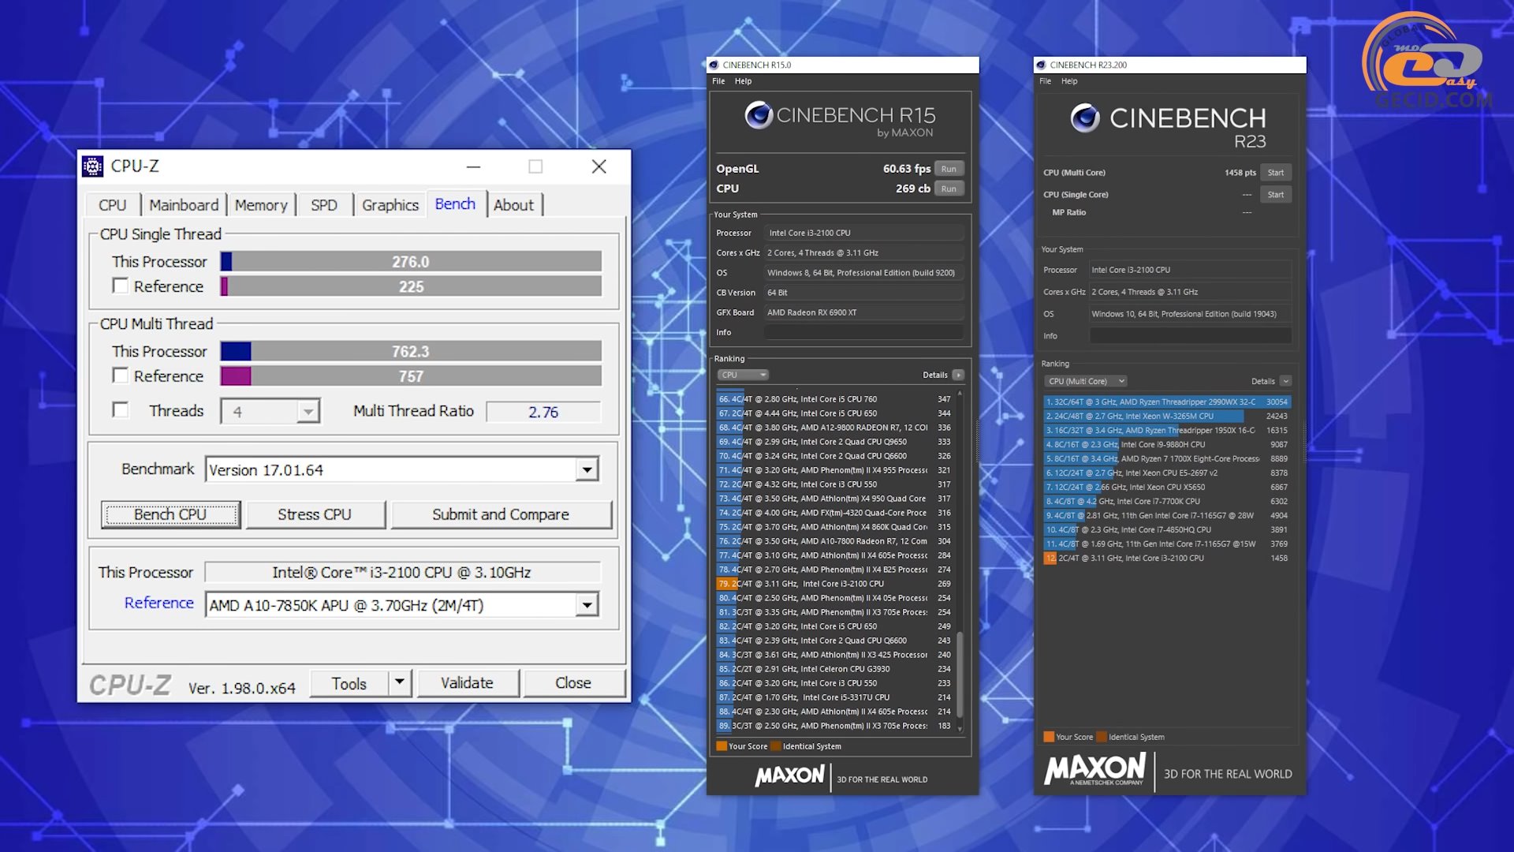Start the CPU (Single Core) test in R23

coord(1276,195)
